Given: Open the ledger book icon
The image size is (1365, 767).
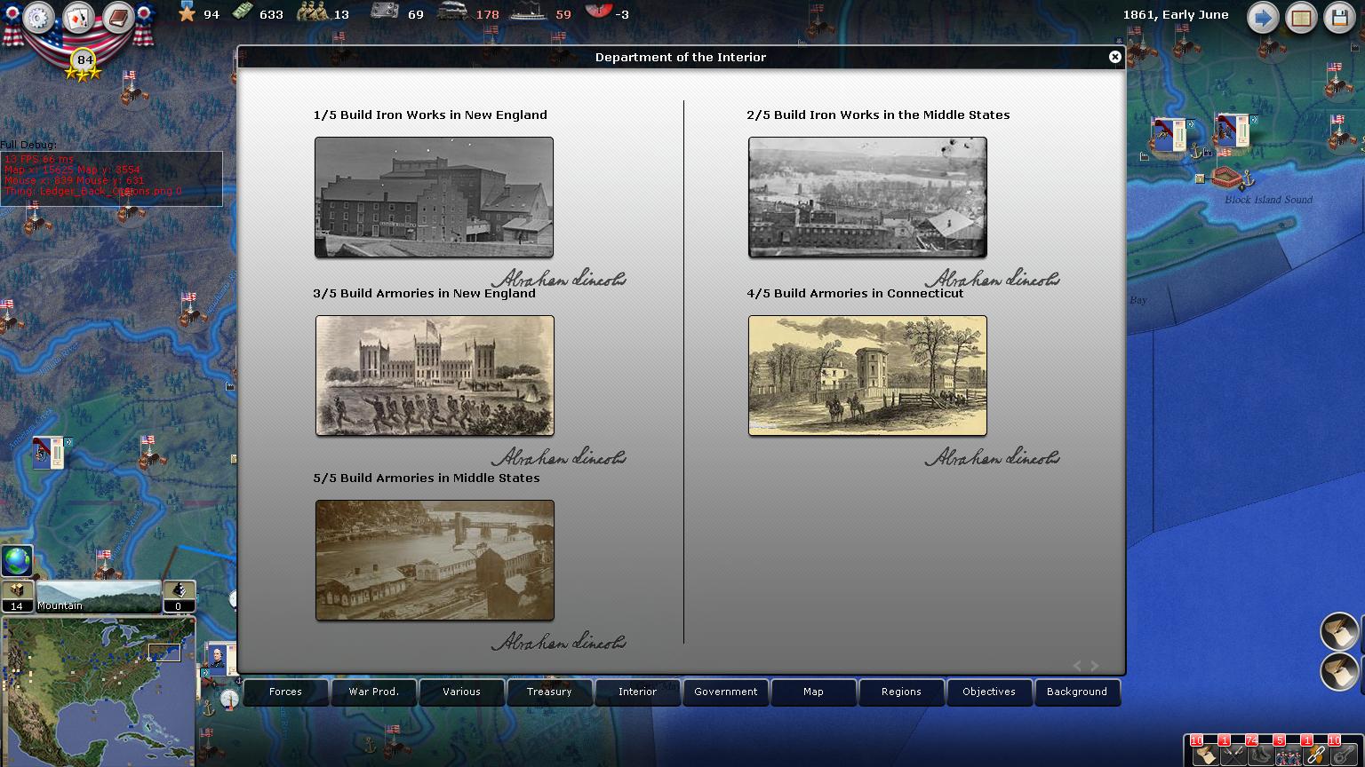Looking at the screenshot, I should coord(118,18).
